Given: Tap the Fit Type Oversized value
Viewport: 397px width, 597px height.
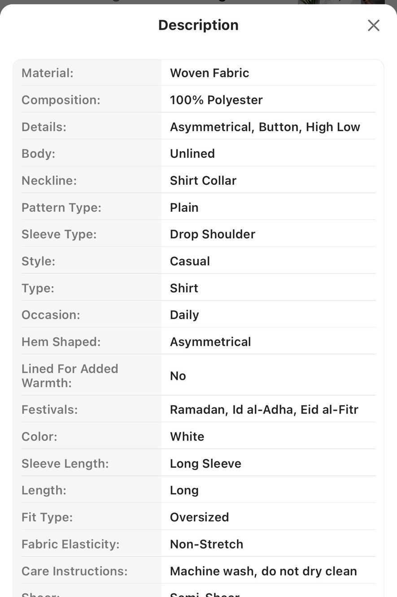Looking at the screenshot, I should click(x=199, y=517).
